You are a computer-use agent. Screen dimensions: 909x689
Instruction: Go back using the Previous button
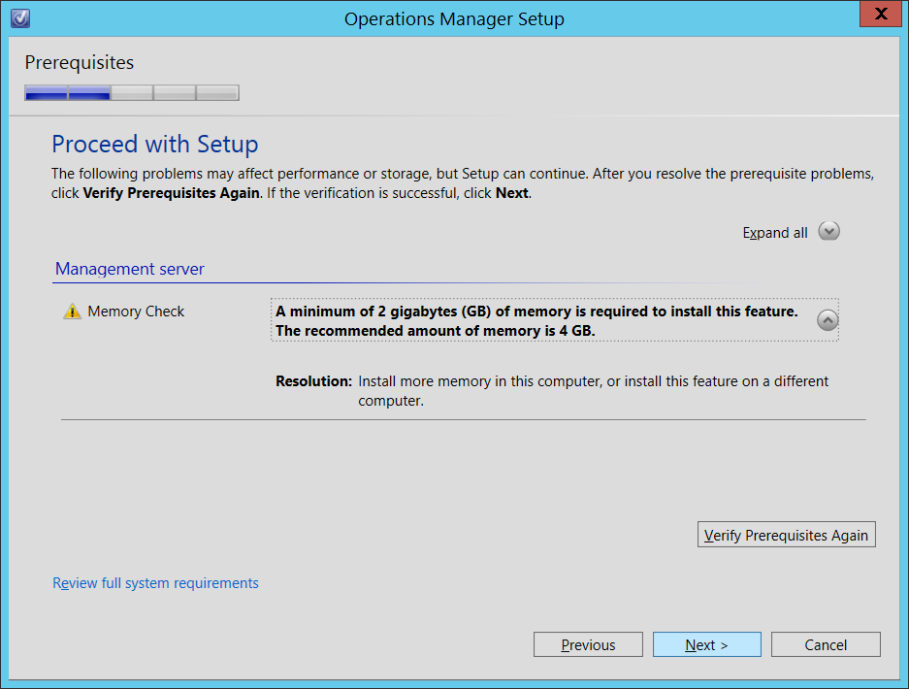coord(588,644)
